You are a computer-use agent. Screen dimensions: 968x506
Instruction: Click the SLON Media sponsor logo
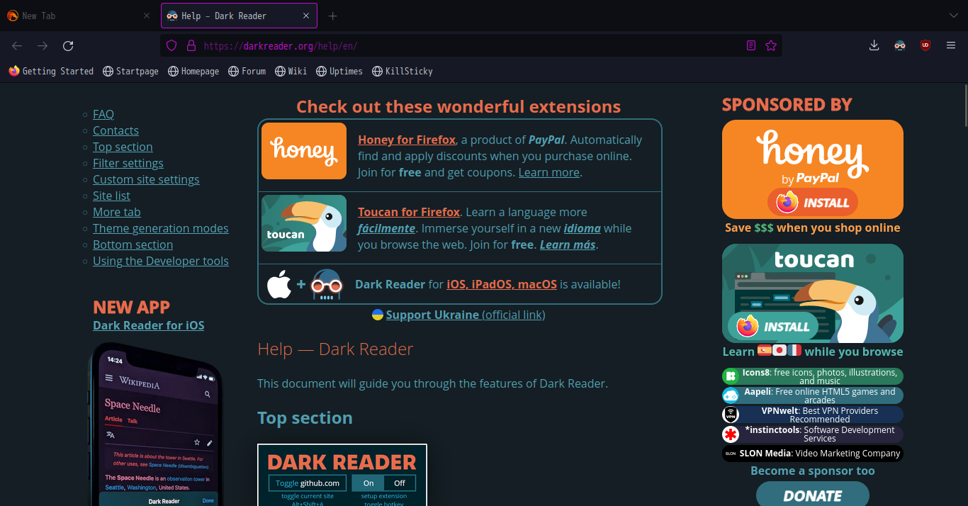[x=731, y=453]
